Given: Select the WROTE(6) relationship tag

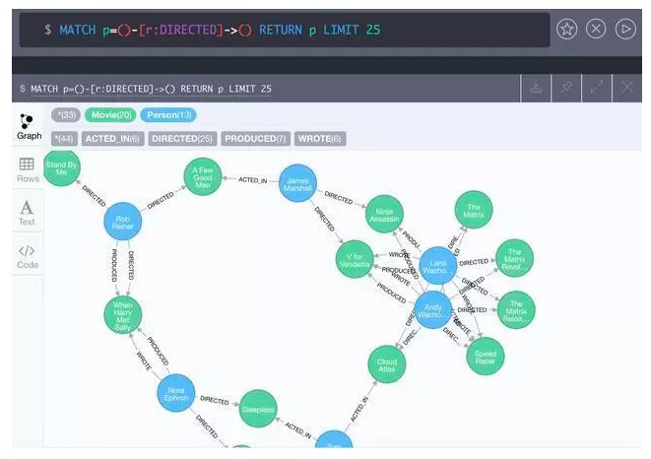Looking at the screenshot, I should [x=320, y=139].
